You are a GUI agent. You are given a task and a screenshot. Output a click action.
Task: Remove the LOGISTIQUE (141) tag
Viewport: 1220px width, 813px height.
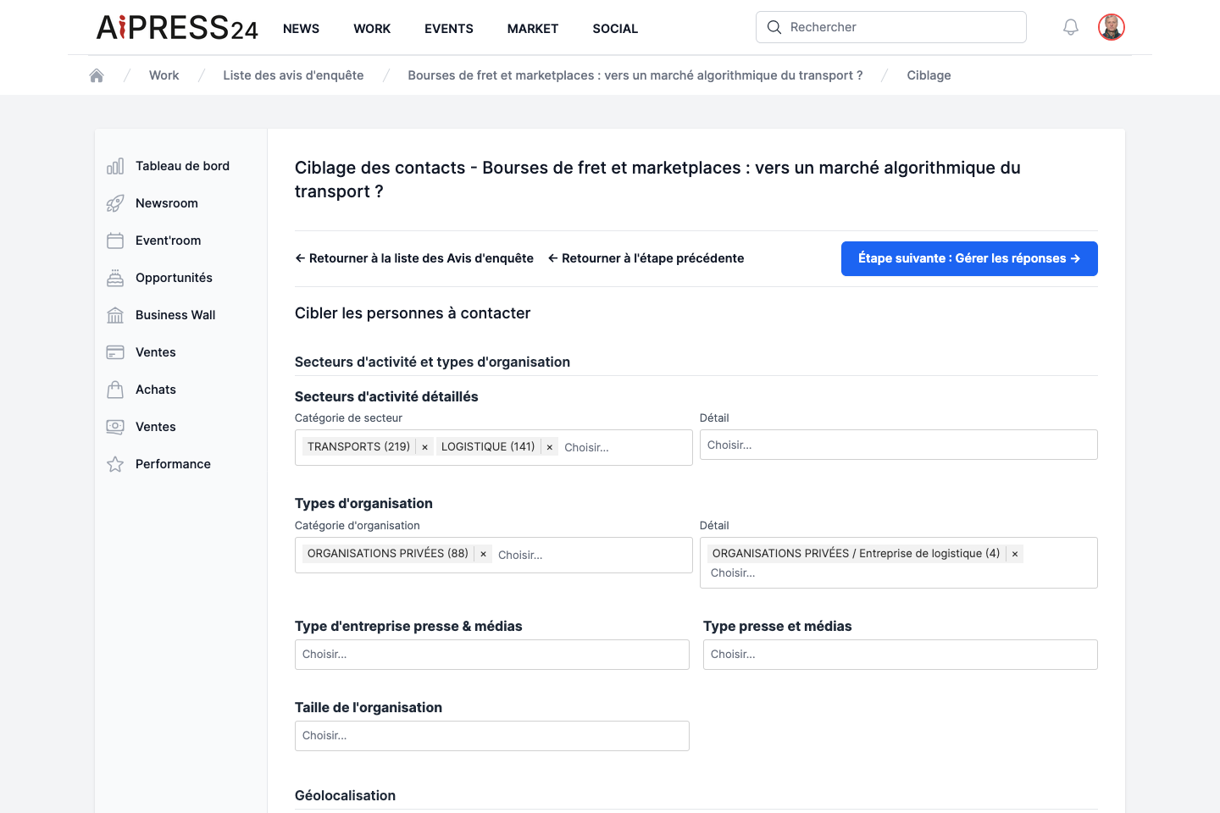click(550, 447)
